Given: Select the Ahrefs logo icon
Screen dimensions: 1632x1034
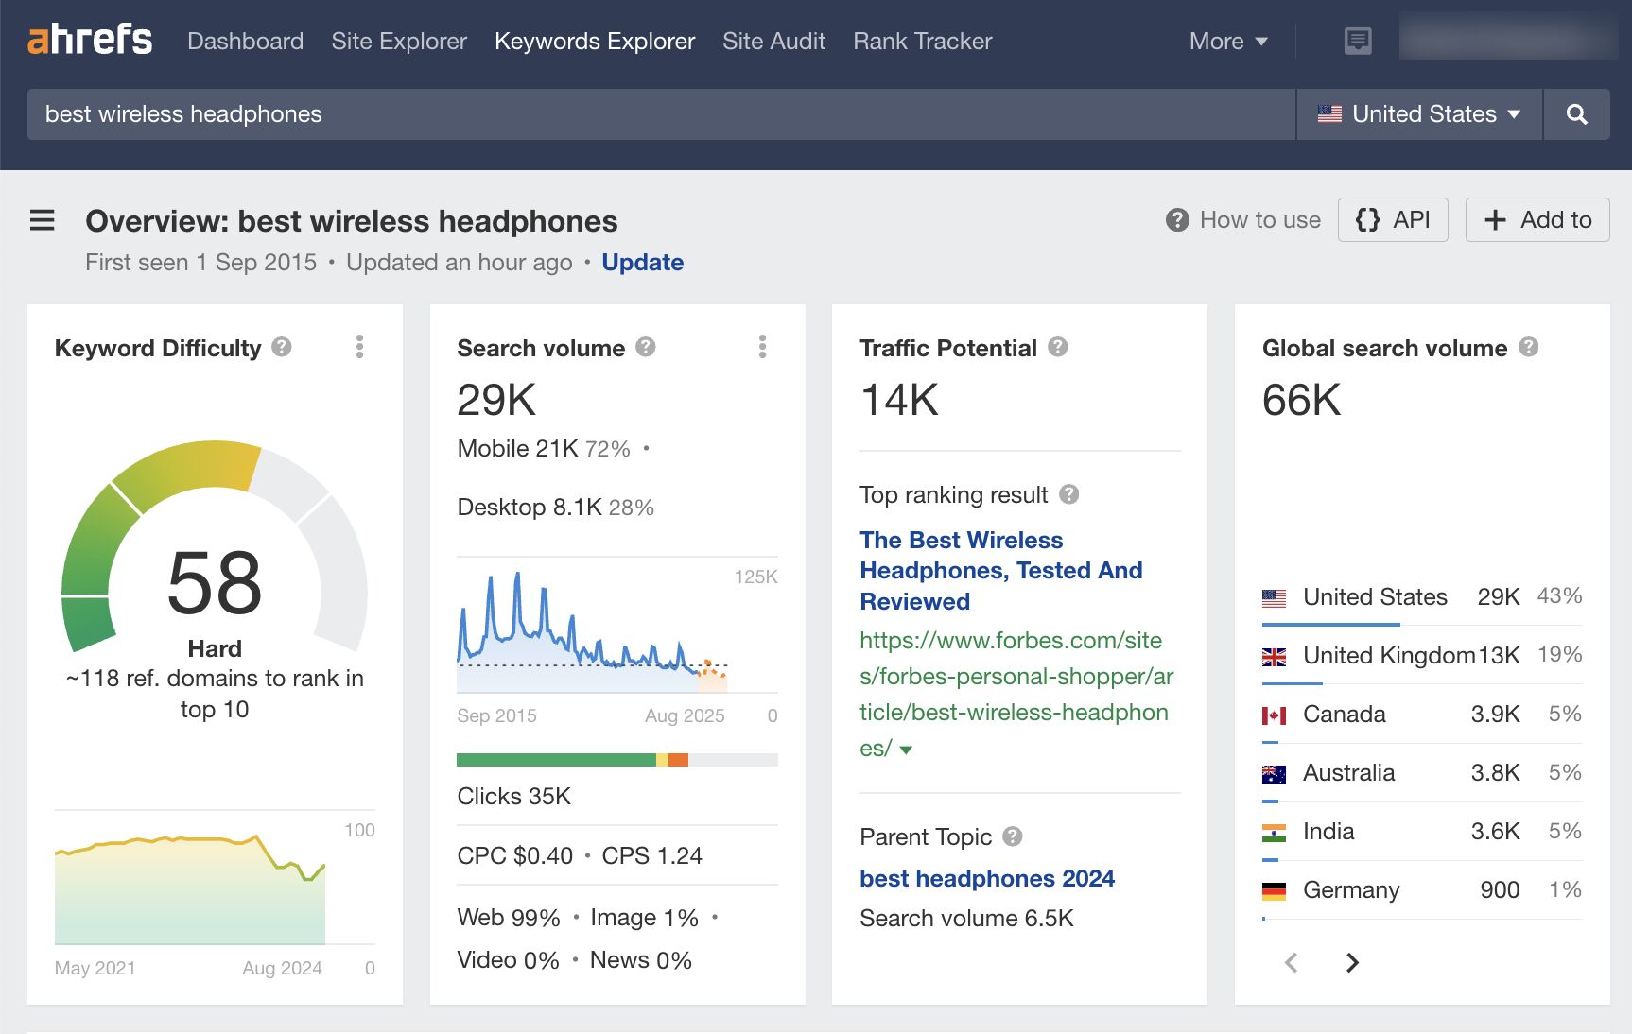Looking at the screenshot, I should [90, 40].
